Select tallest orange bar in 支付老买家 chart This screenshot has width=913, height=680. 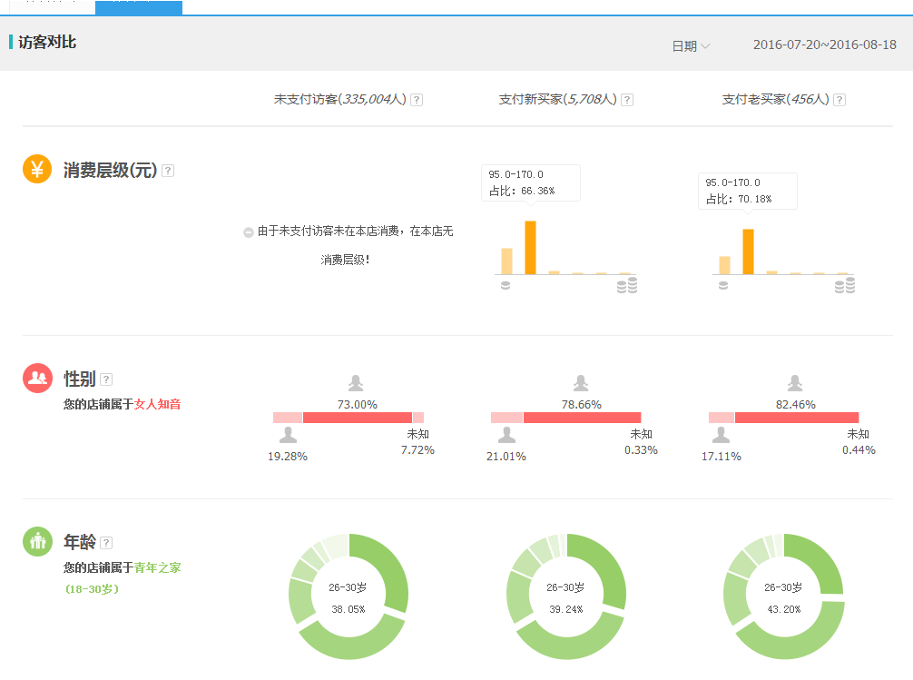click(x=748, y=251)
